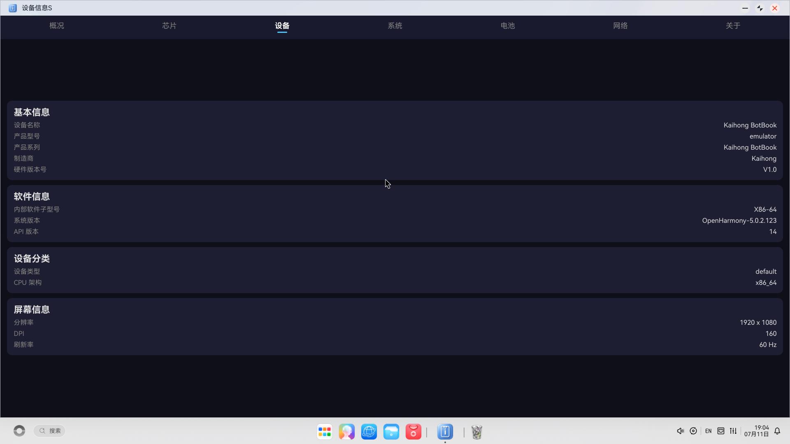The width and height of the screenshot is (790, 444).
Task: Click the 搜索 search box in taskbar
Action: 50,430
